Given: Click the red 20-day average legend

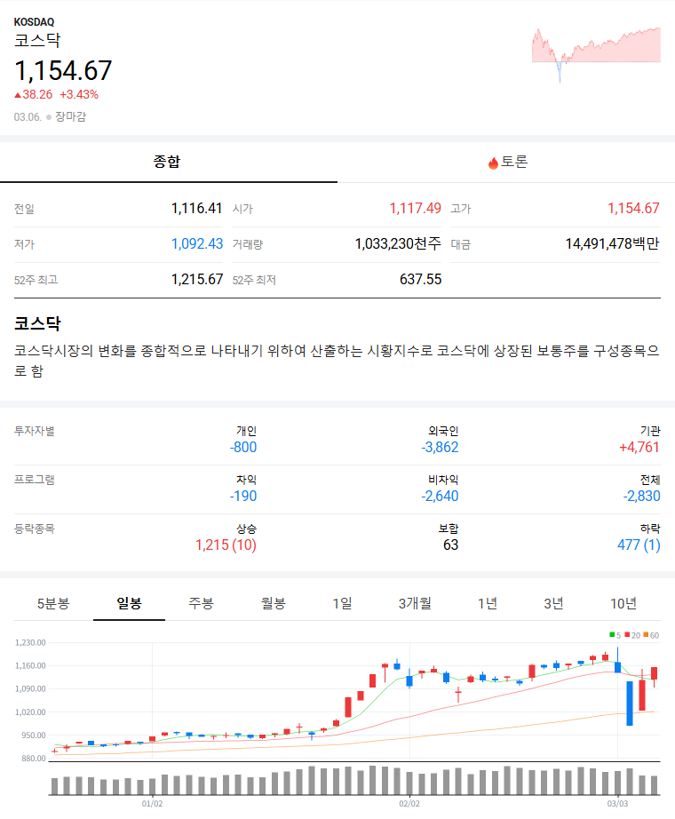Looking at the screenshot, I should tap(632, 635).
